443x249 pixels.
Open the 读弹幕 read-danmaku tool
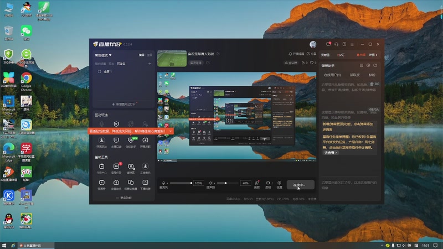coord(131,169)
